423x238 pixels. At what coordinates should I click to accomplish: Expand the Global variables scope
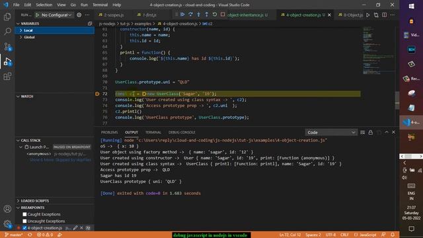click(x=20, y=37)
